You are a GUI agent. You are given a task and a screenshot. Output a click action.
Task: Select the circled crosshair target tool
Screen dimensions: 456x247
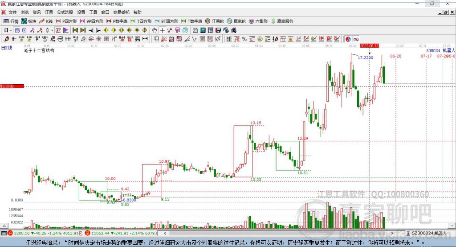pos(91,39)
